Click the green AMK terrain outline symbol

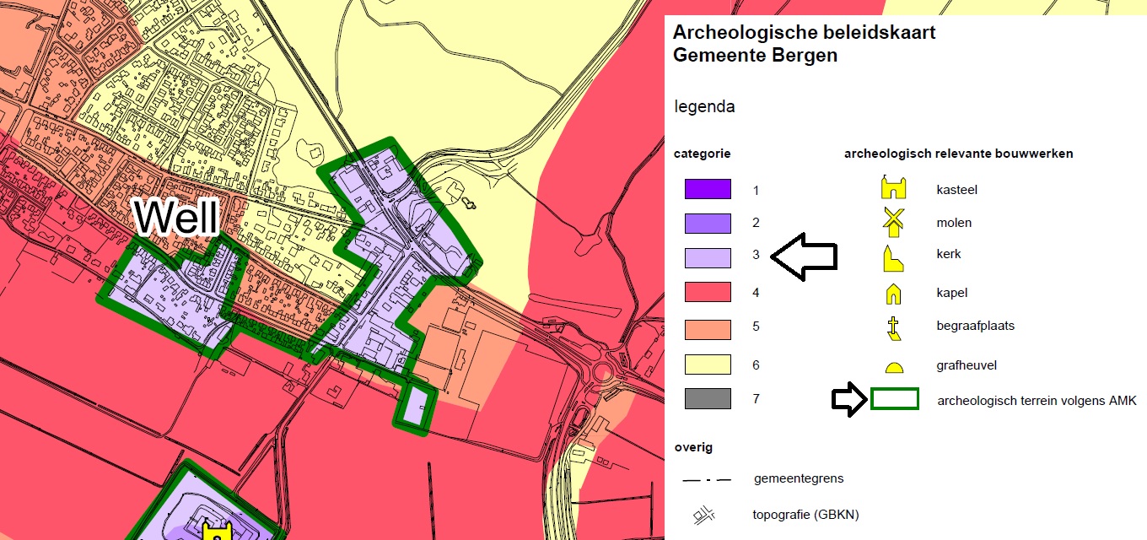895,399
